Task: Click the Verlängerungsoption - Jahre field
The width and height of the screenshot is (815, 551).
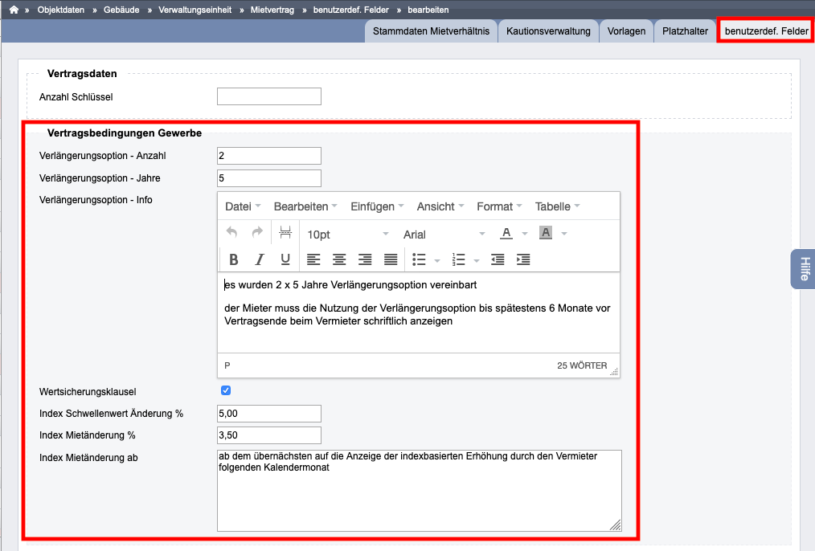Action: click(269, 178)
